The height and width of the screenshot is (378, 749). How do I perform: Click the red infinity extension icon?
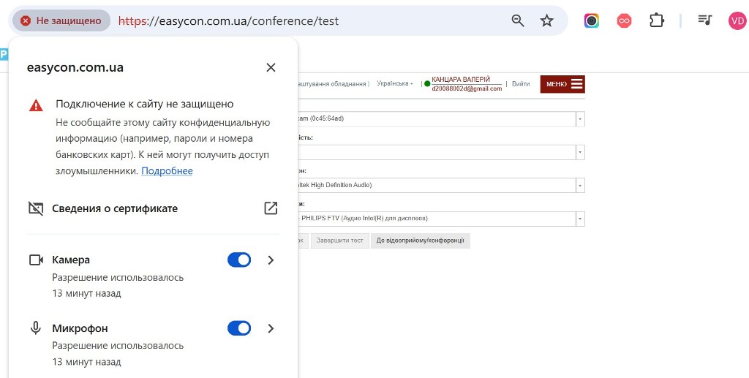[624, 20]
